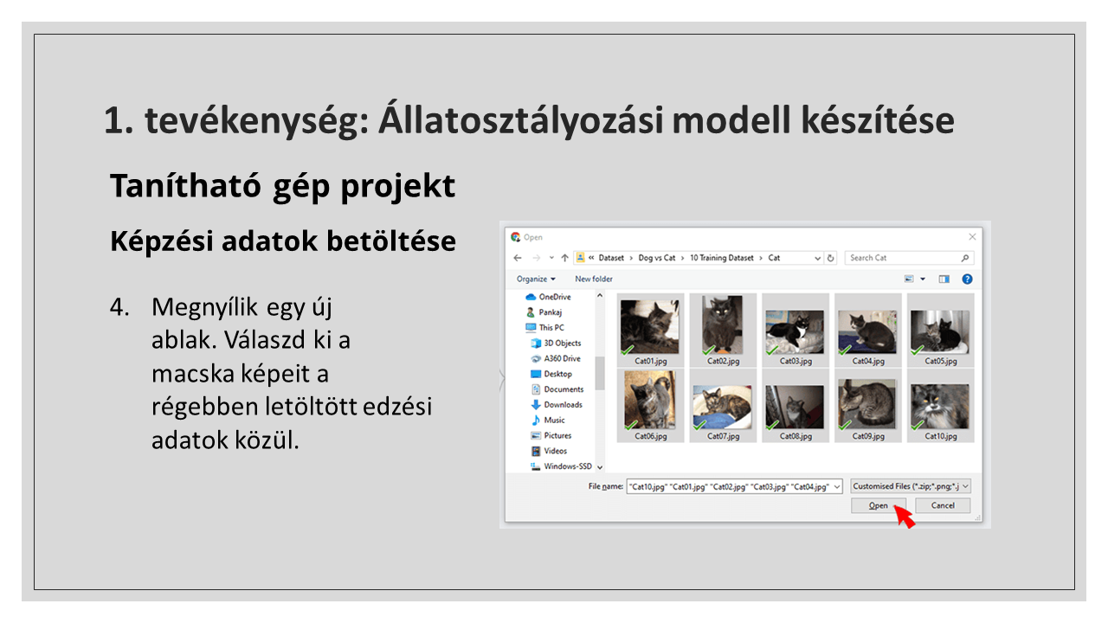Click the navigation pane scrollbar thumb
1108x623 pixels.
[x=600, y=372]
